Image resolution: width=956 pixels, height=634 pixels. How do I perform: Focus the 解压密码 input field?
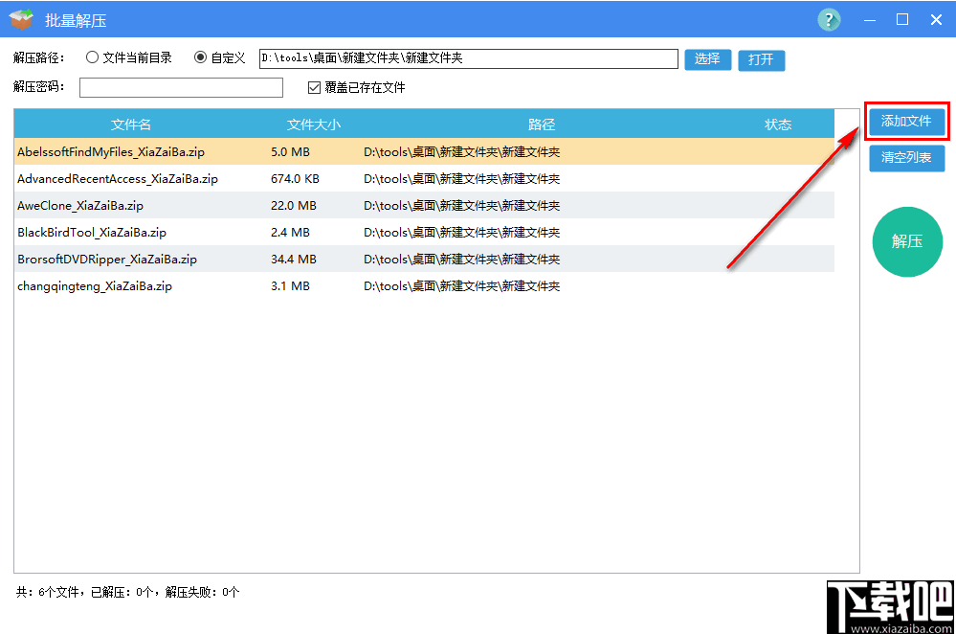(181, 87)
